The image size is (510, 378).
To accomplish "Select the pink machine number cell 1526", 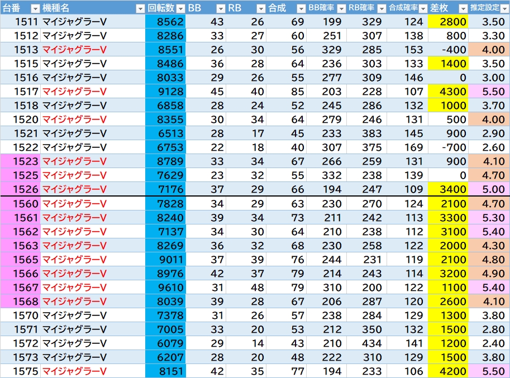I will [x=20, y=189].
